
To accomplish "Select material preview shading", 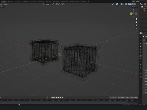I will [x=133, y=4].
